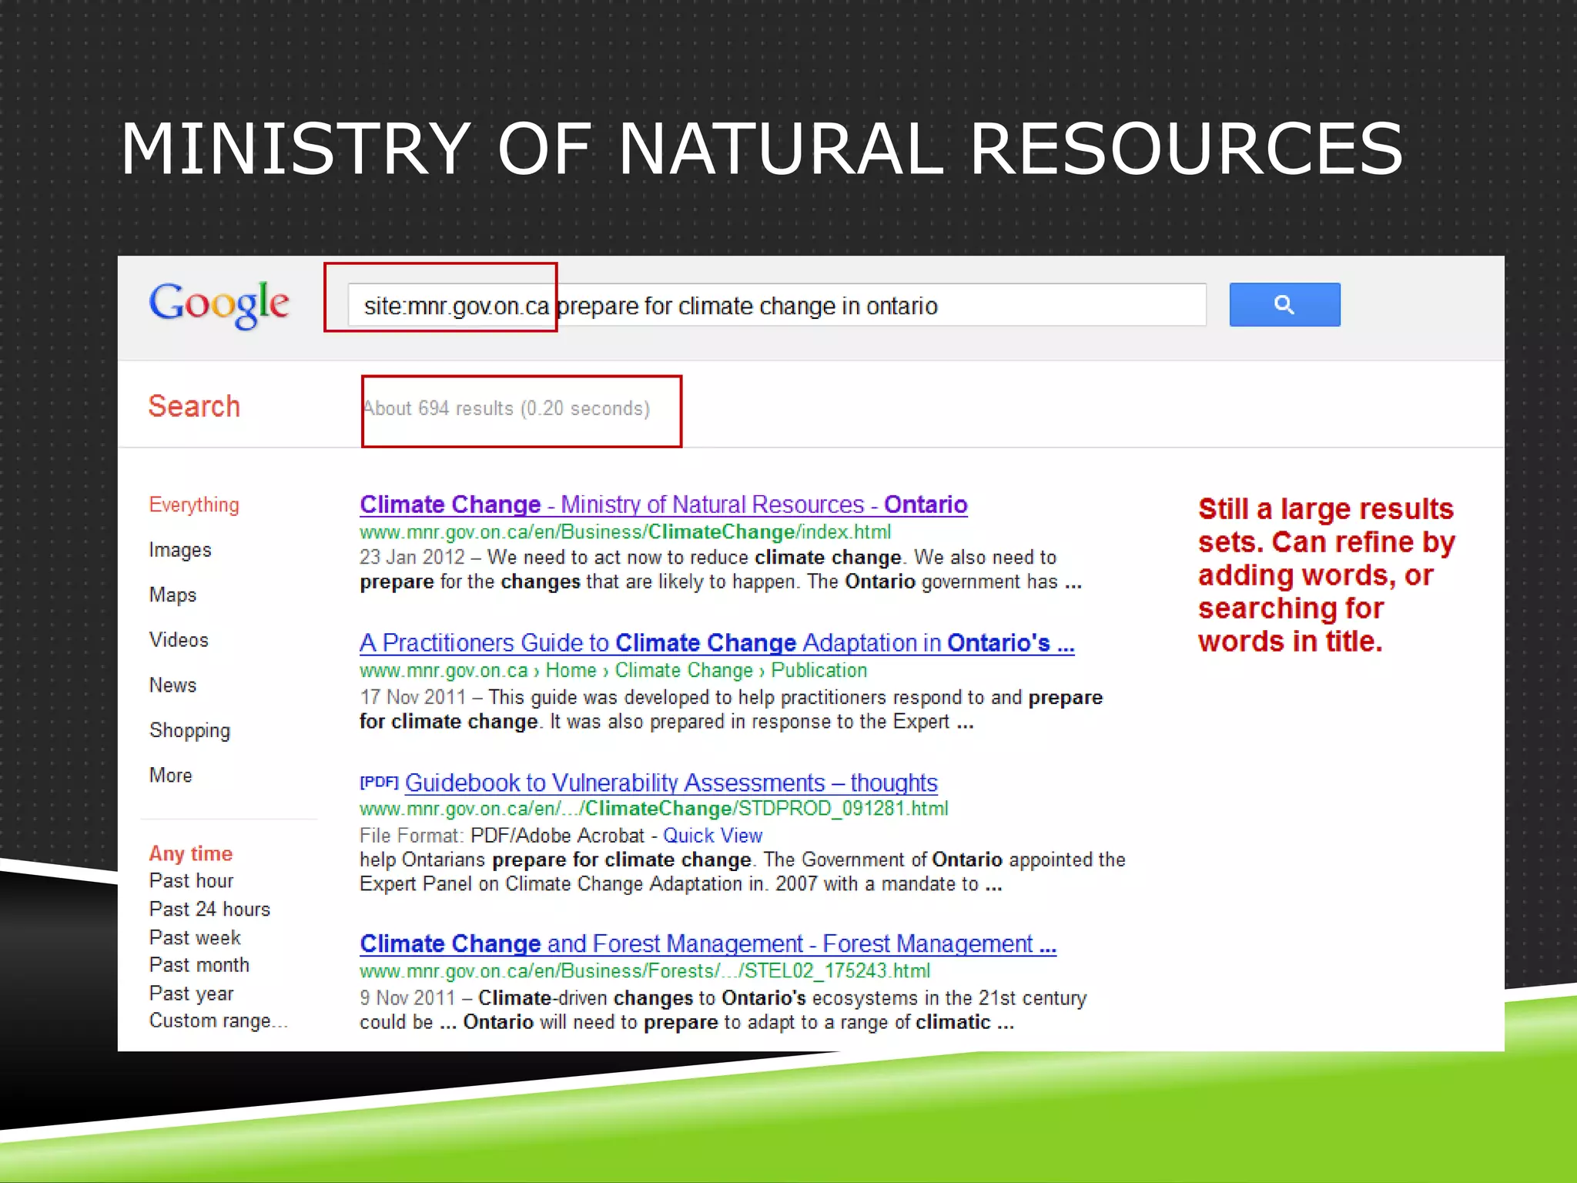The height and width of the screenshot is (1183, 1577).
Task: Click the Home breadcrumb in second result
Action: point(571,671)
